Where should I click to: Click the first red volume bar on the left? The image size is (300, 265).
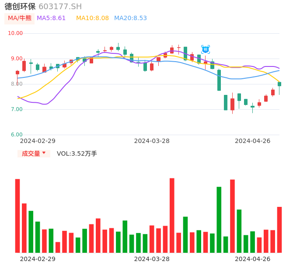pos(17,216)
